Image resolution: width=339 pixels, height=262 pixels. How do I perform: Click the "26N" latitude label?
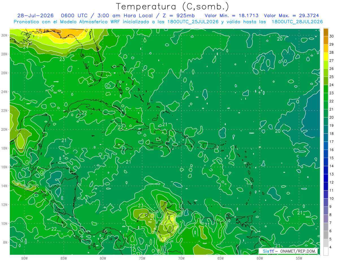coord(5,73)
